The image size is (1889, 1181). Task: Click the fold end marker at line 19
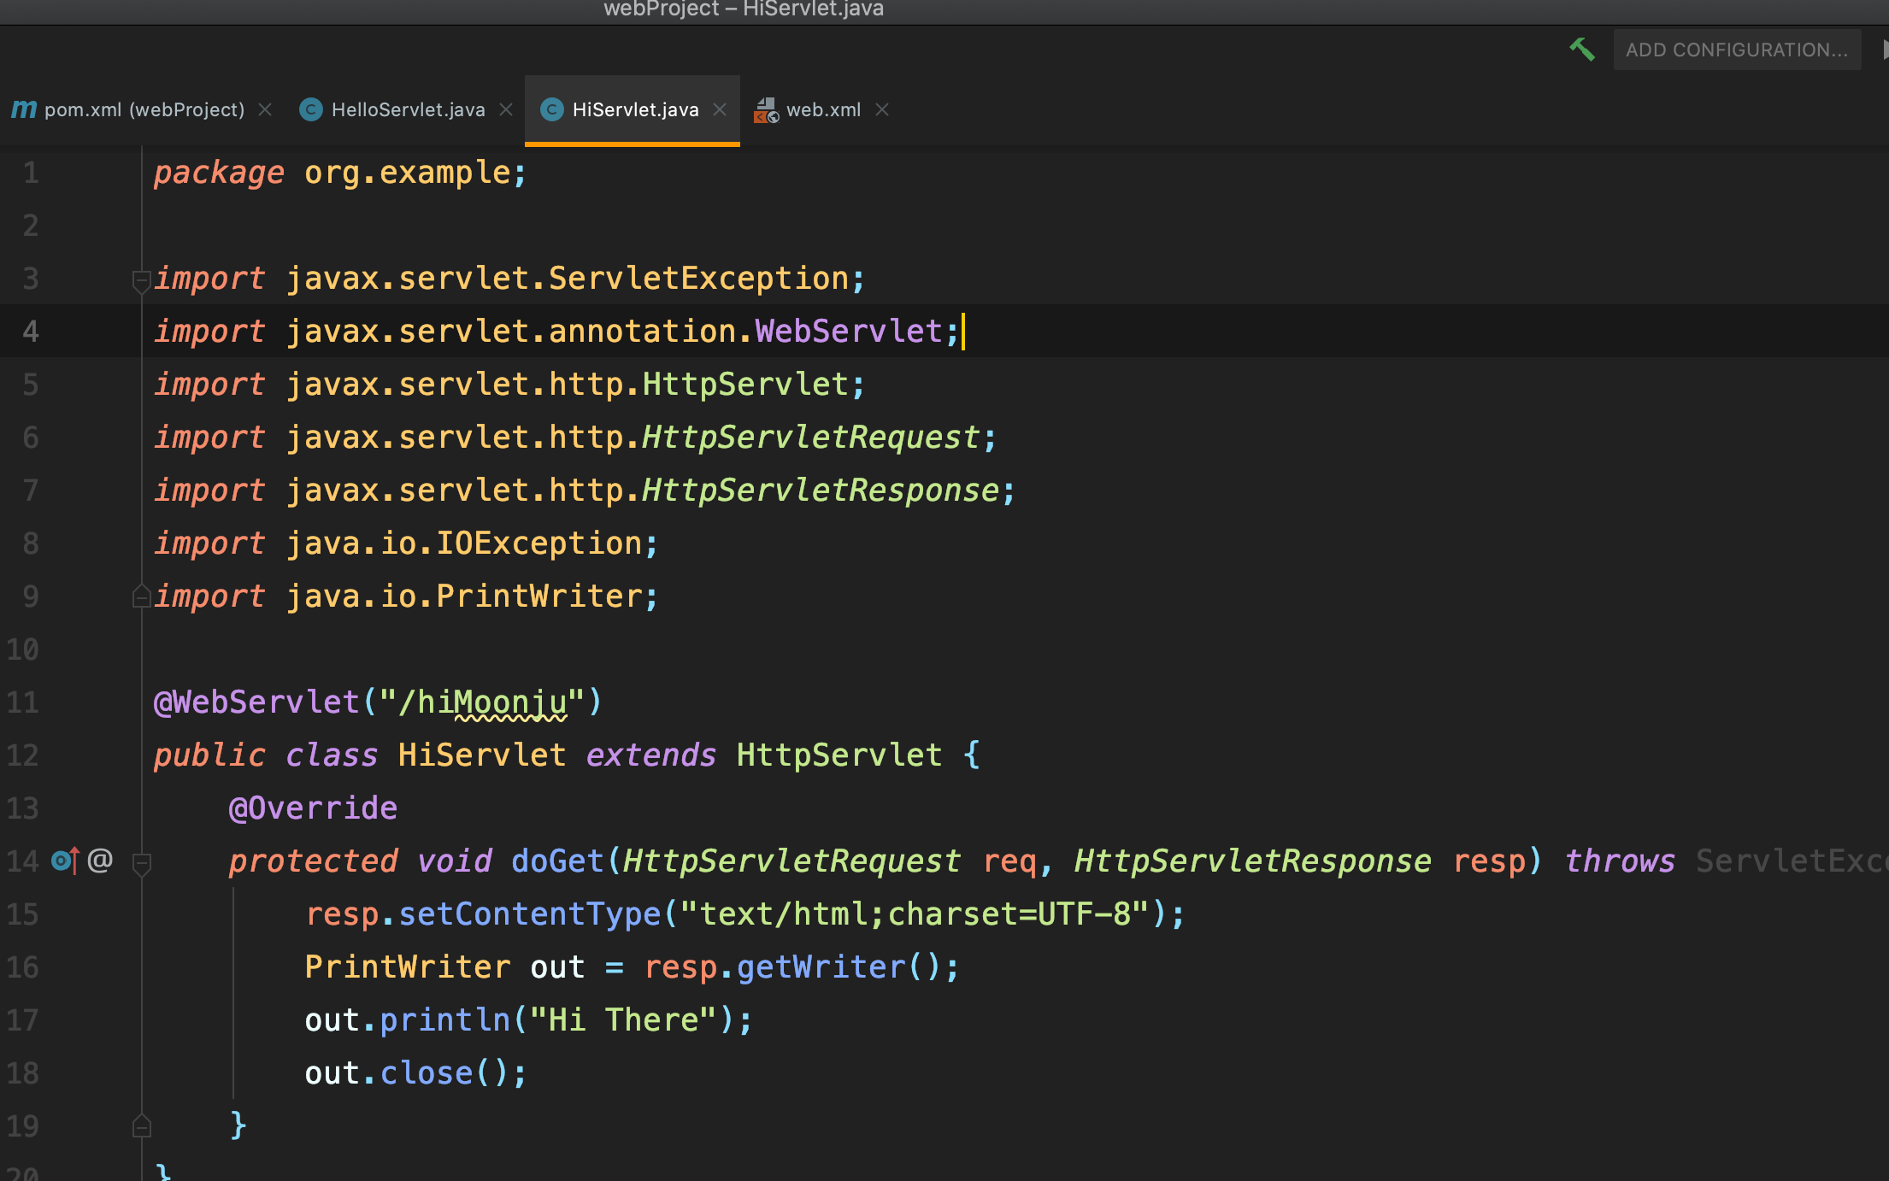pos(142,1126)
